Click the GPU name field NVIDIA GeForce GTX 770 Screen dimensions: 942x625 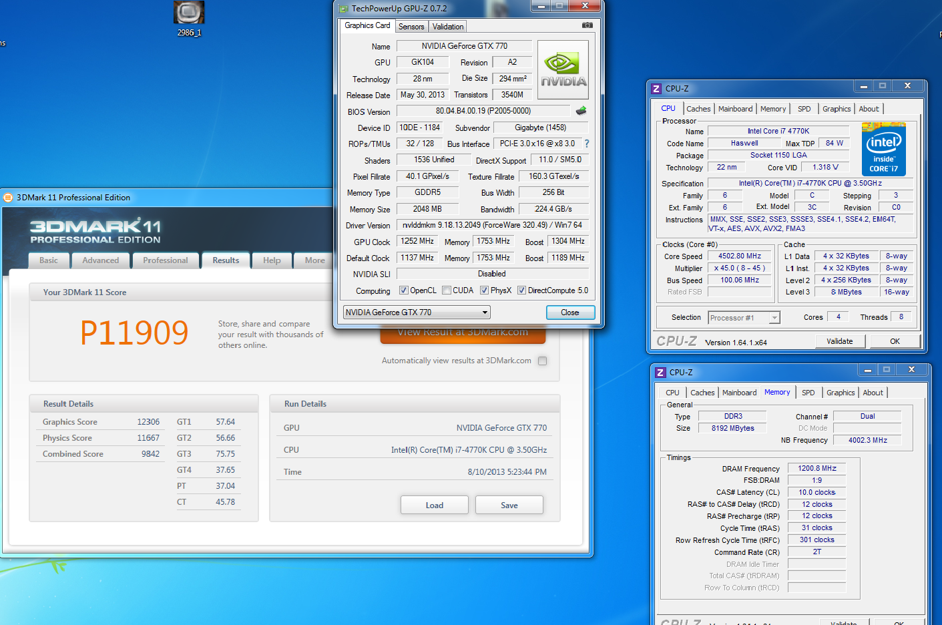tap(465, 46)
